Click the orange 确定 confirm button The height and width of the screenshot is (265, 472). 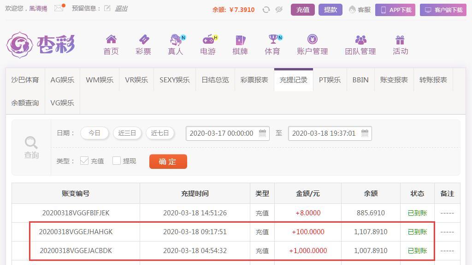168,161
